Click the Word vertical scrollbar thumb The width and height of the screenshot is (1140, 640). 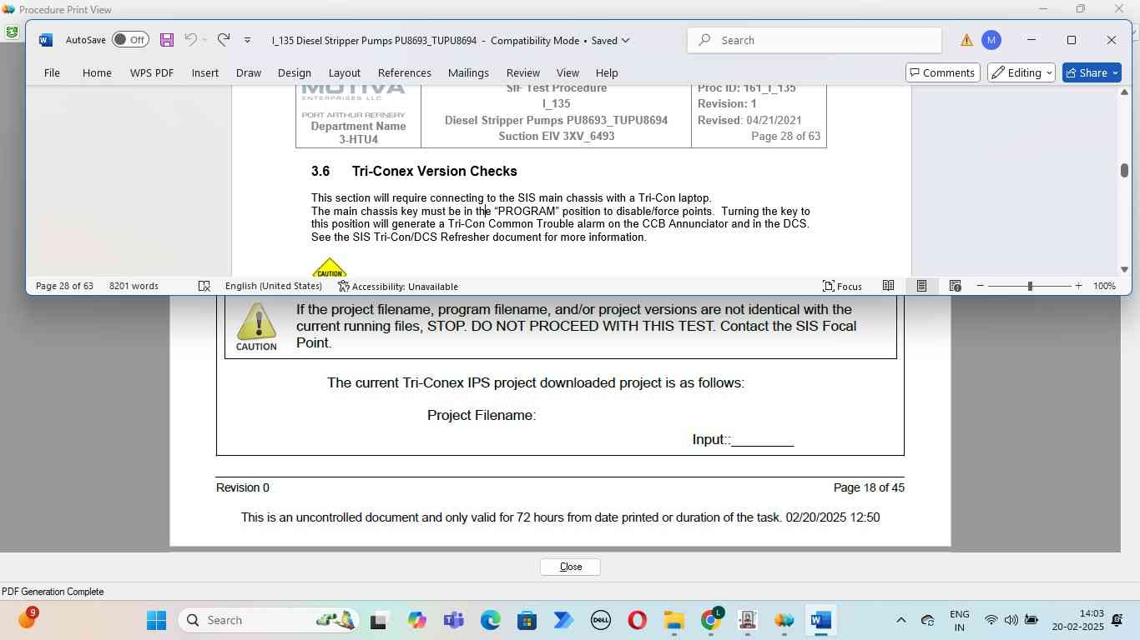pos(1124,170)
